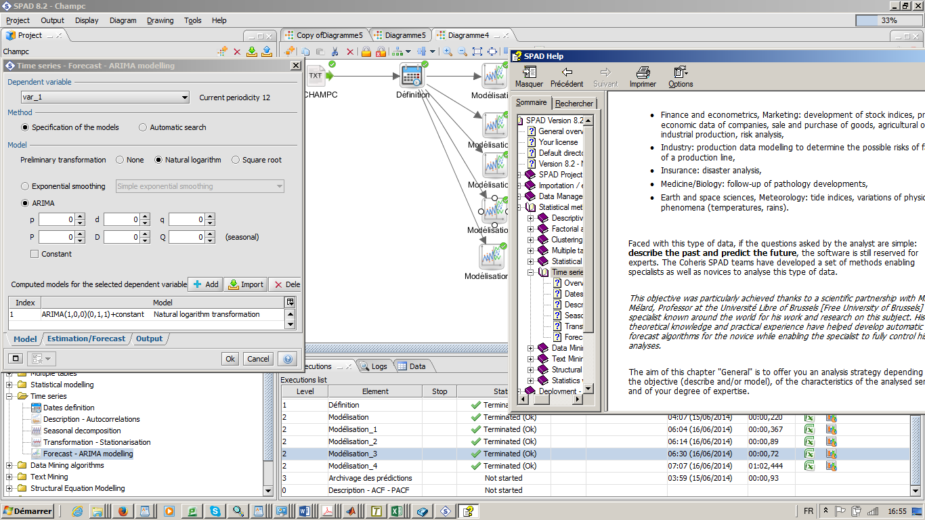Expand Data Mining algorithms folder in Project tree

click(9, 465)
